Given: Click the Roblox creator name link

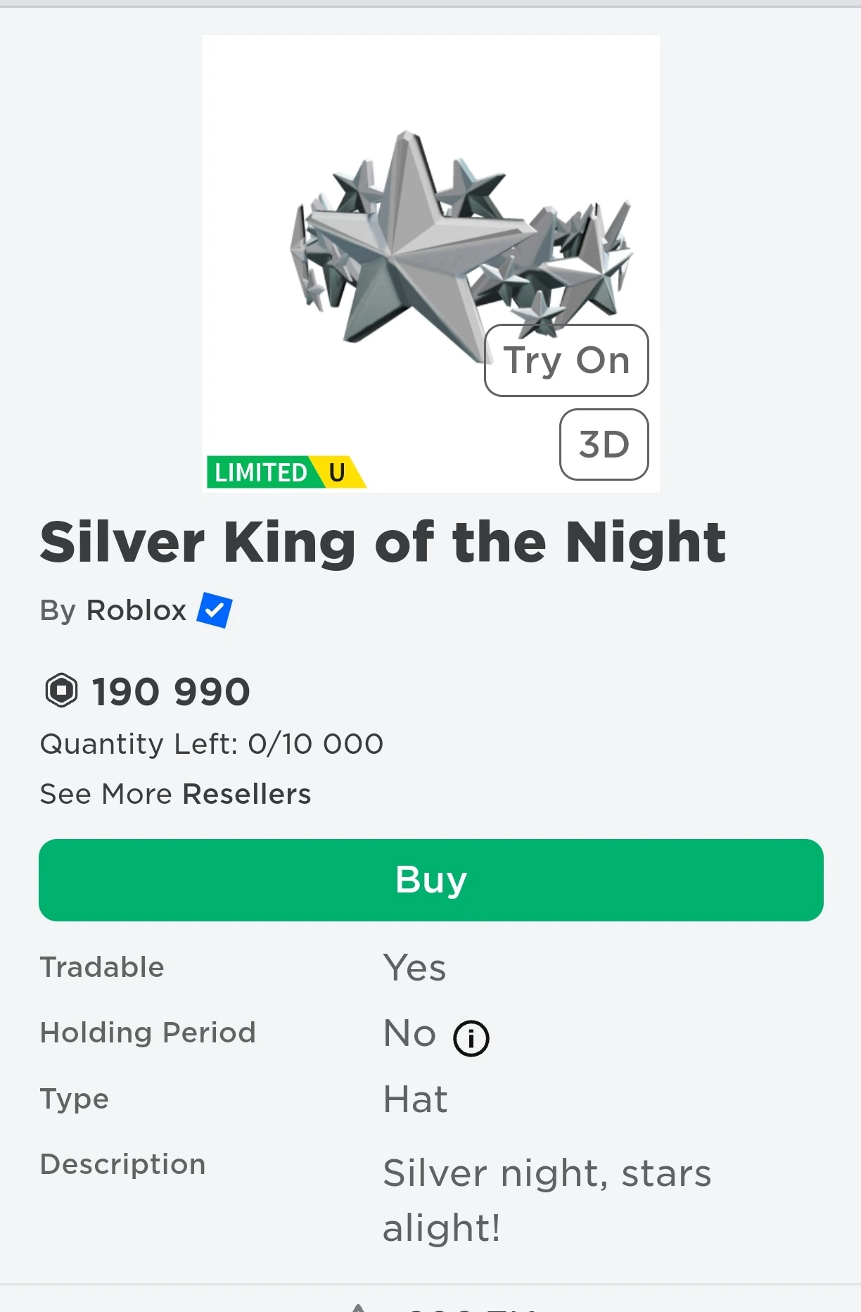Looking at the screenshot, I should click(135, 610).
